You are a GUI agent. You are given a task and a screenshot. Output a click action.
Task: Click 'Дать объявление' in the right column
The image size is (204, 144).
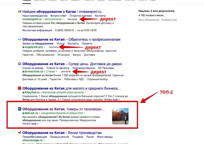pos(149,20)
